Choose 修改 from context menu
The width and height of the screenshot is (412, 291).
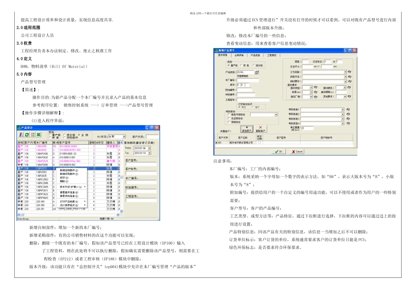(72, 178)
